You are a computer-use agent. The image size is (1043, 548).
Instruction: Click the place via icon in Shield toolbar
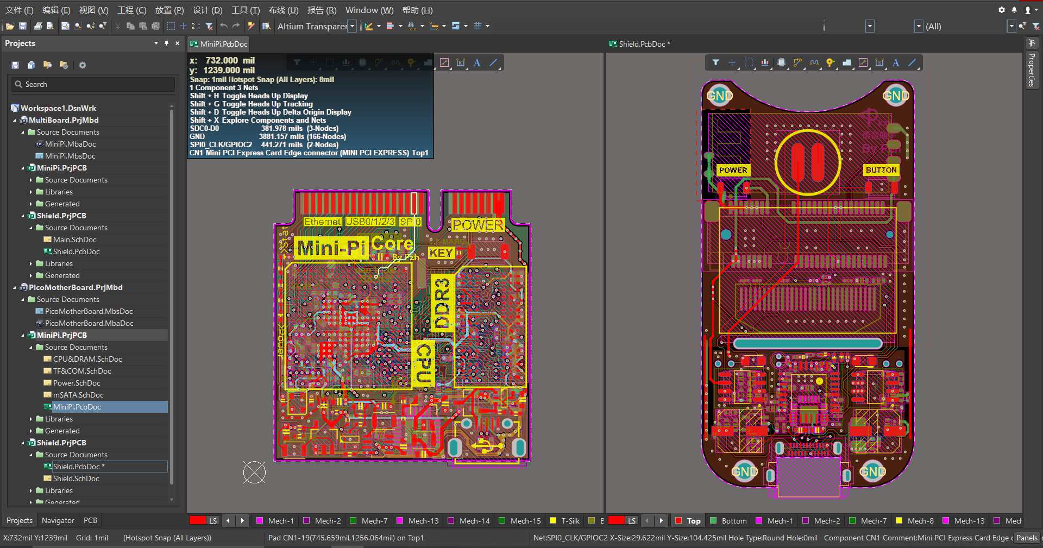[x=830, y=63]
